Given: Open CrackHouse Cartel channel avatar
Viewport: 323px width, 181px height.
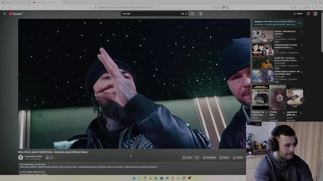Looking at the screenshot, I should [21, 157].
